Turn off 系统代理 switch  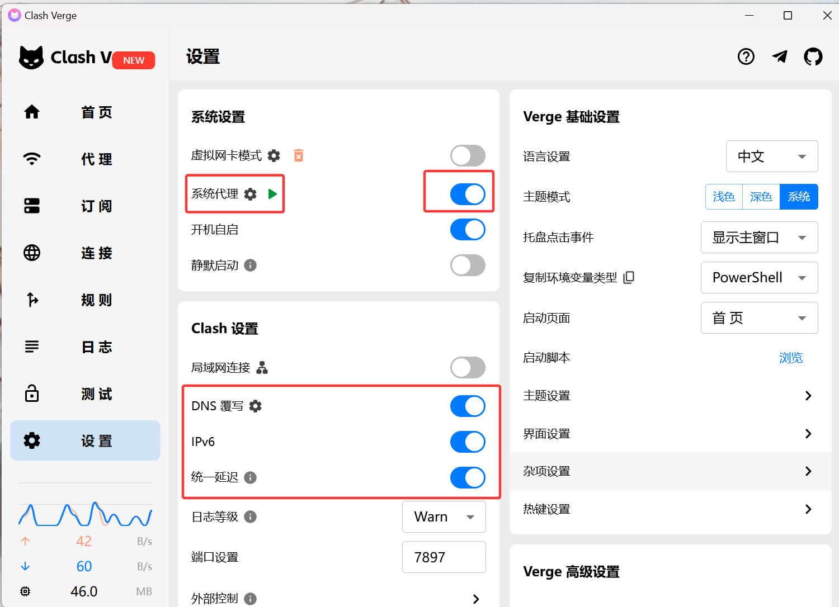coord(468,194)
